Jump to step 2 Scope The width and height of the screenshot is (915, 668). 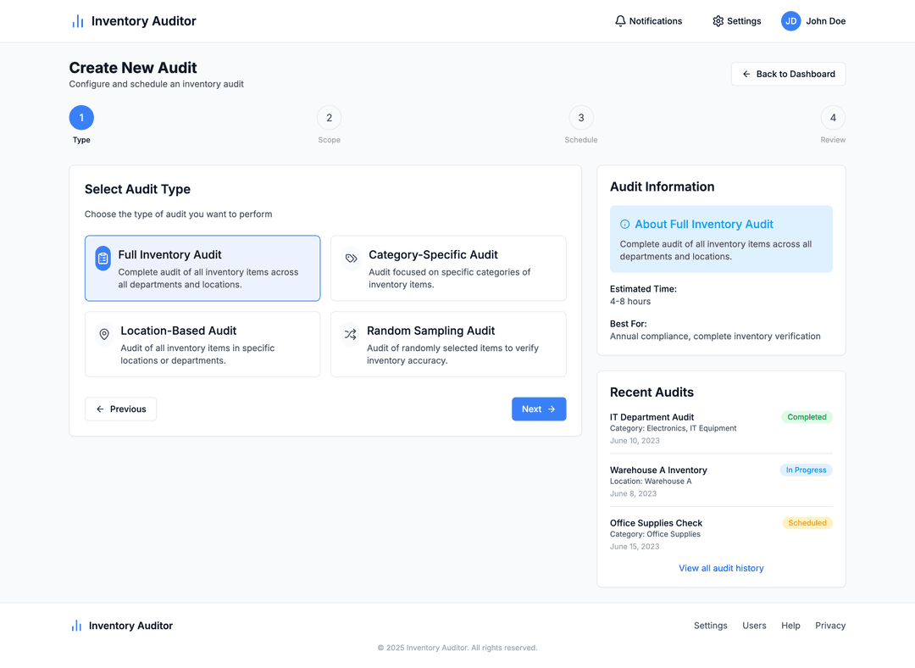point(329,118)
